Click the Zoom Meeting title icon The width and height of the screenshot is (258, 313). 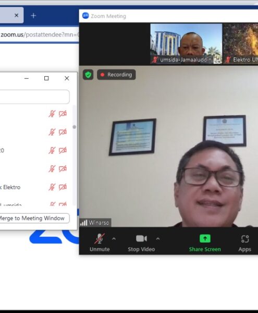[85, 16]
